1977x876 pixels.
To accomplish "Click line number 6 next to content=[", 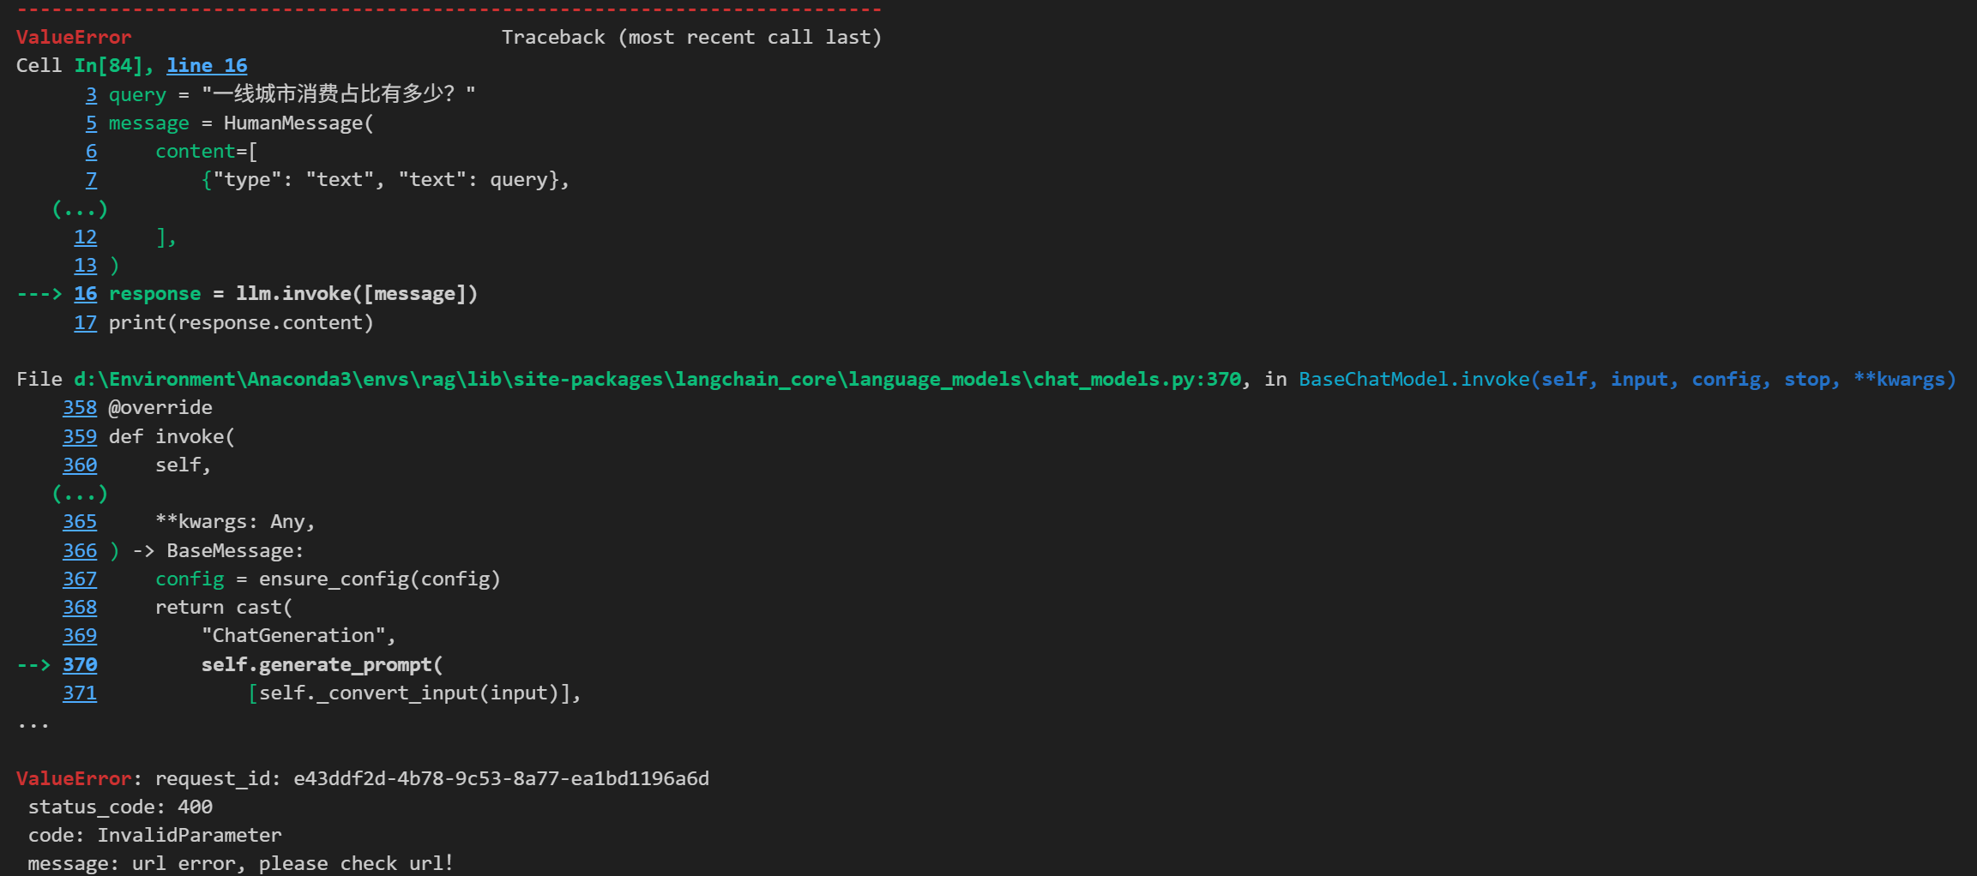I will click(x=91, y=152).
